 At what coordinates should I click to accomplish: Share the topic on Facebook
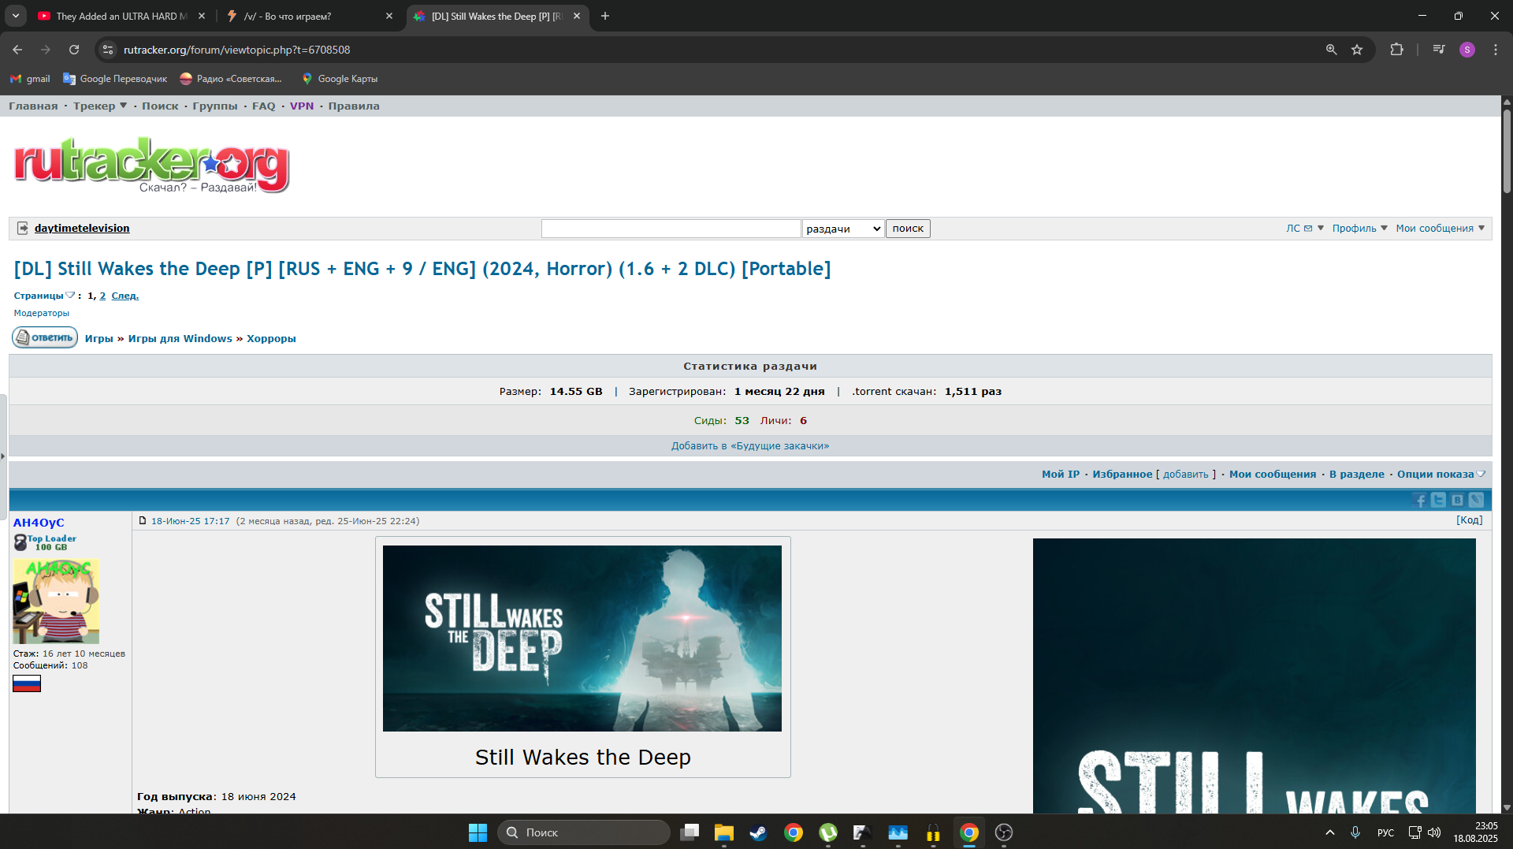click(x=1420, y=500)
